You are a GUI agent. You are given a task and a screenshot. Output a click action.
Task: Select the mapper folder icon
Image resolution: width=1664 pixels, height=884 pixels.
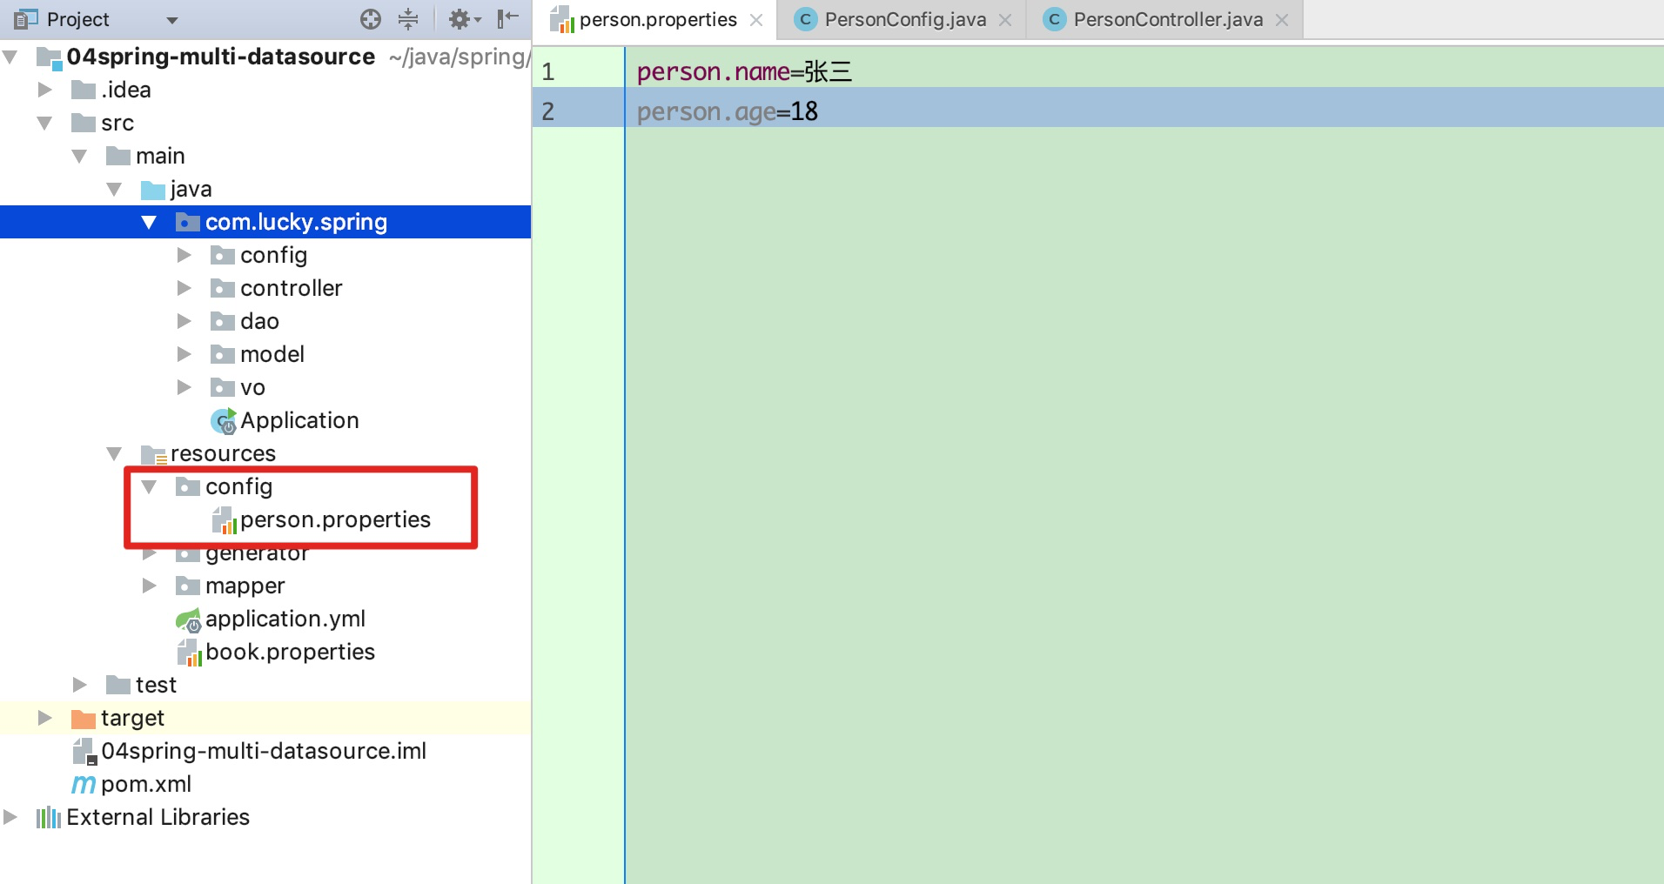coord(188,586)
